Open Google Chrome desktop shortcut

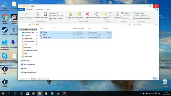(x=5, y=19)
